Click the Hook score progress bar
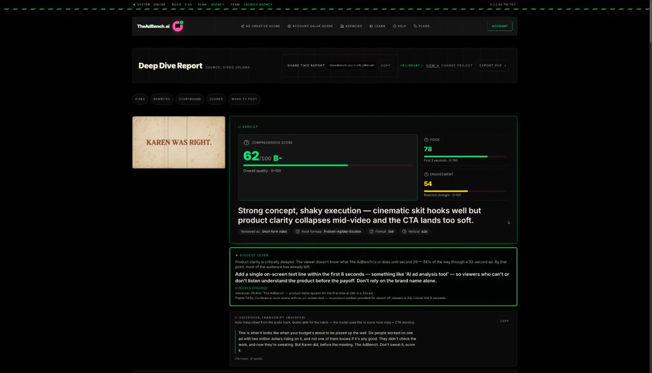Screen dimensions: 652x373 click(465, 157)
